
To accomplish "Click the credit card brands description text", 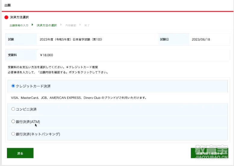I will [x=79, y=98].
